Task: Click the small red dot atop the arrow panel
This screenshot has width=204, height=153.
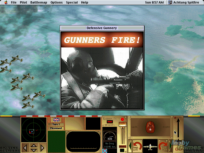Action: [x=175, y=118]
